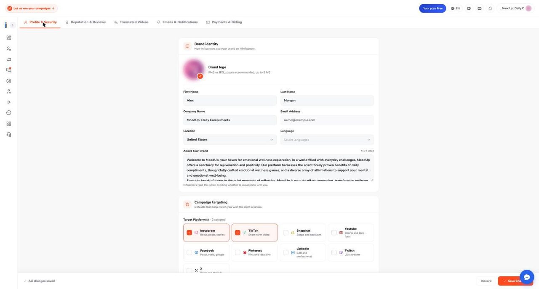Switch to the Profile & Security tab
Viewport: 539px width, 289px height.
coord(40,22)
